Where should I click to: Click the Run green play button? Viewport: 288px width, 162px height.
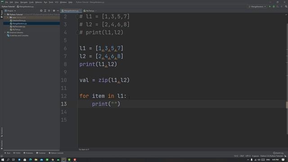click(x=270, y=6)
